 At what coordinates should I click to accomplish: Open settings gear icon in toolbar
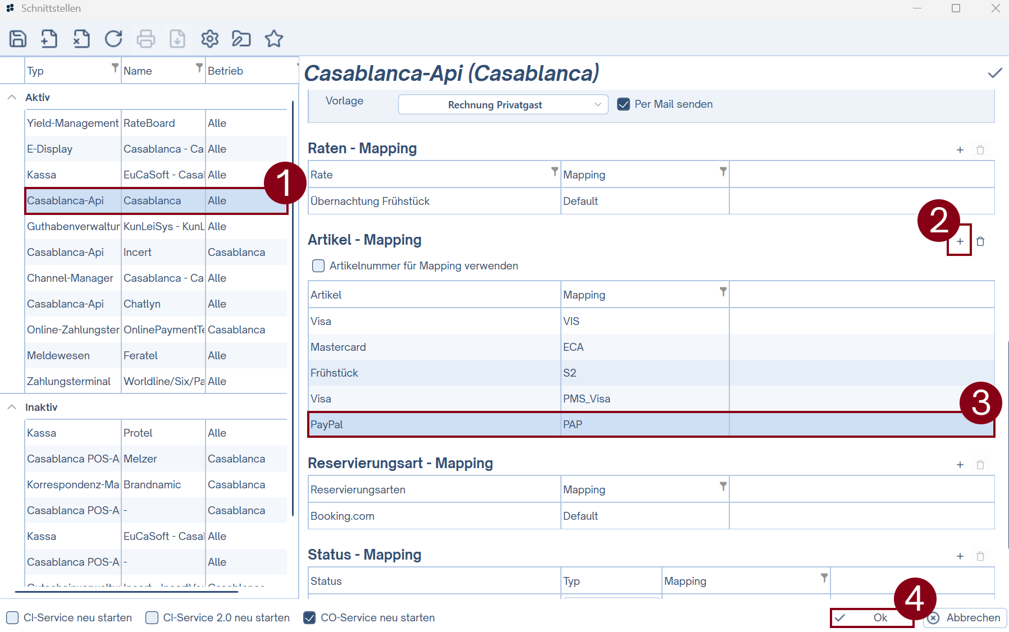click(x=209, y=39)
